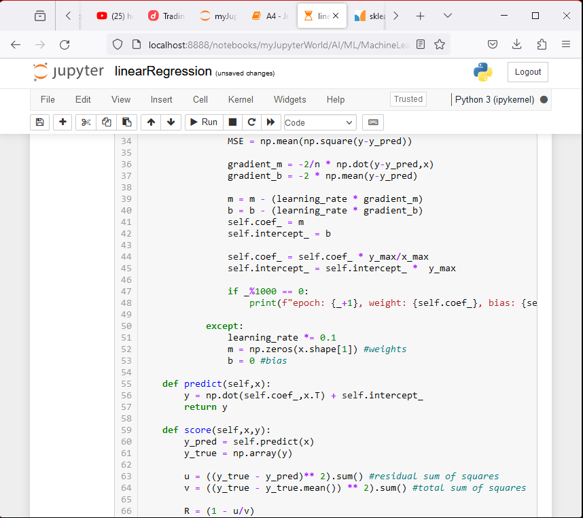Interrupt the kernel with the stop icon
This screenshot has width=583, height=518.
pyautogui.click(x=232, y=122)
